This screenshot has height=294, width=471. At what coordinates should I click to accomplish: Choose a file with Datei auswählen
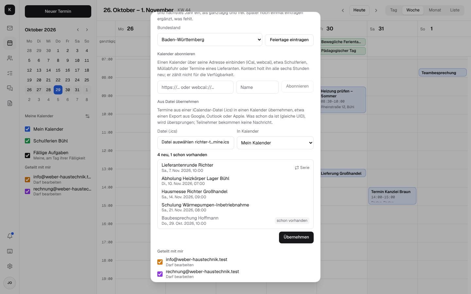pyautogui.click(x=196, y=142)
